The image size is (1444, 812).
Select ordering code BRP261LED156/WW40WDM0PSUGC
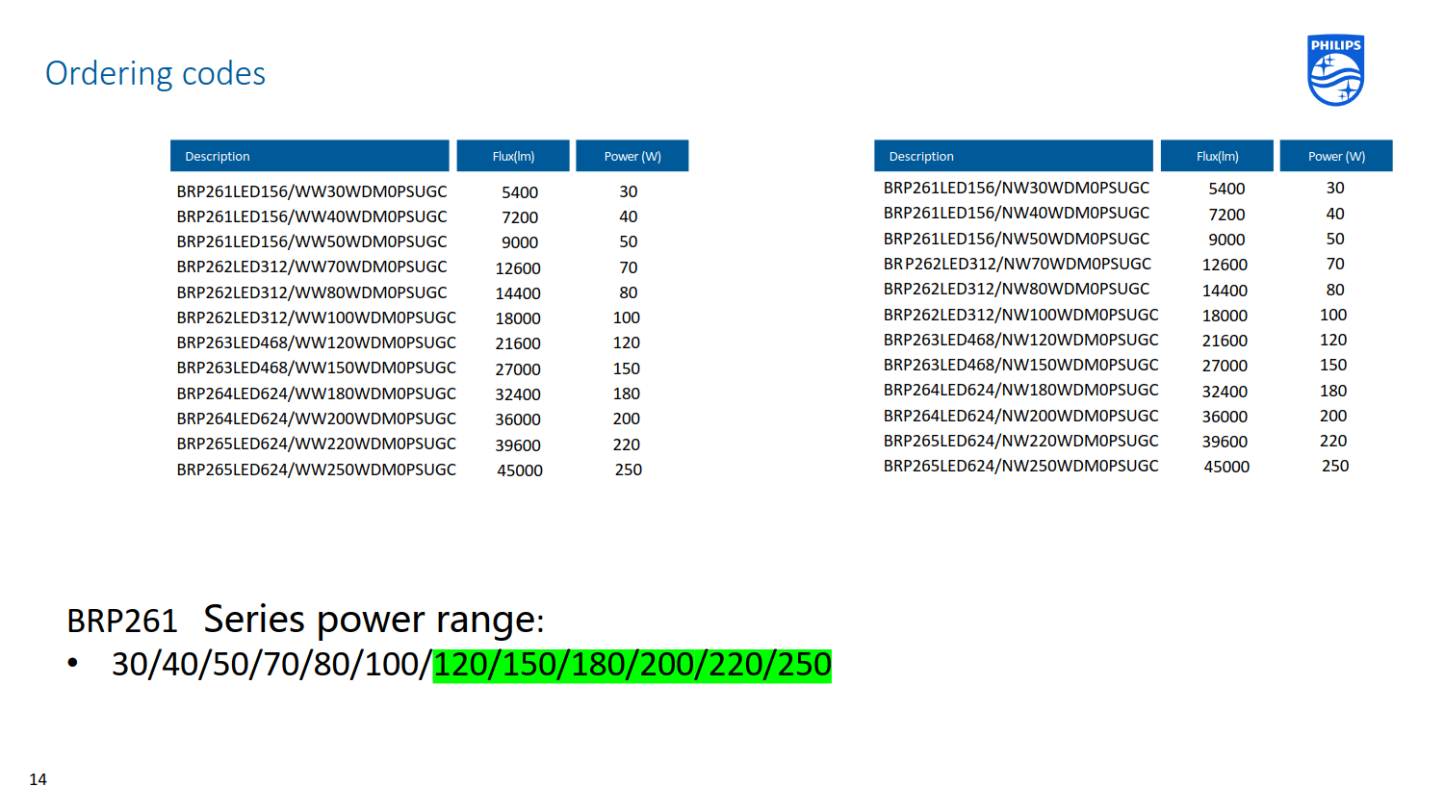click(x=312, y=216)
